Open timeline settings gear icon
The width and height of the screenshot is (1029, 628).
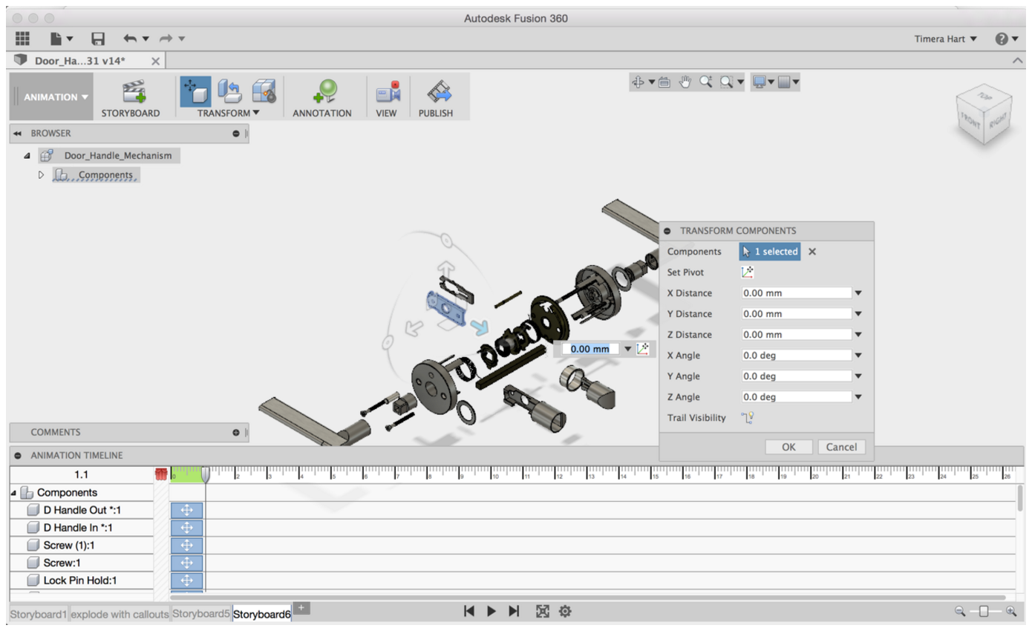click(x=565, y=611)
